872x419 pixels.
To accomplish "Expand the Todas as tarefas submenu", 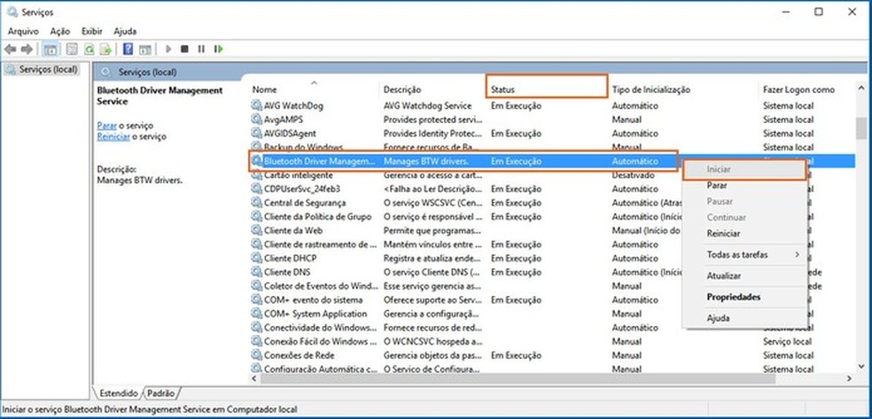I will click(744, 254).
